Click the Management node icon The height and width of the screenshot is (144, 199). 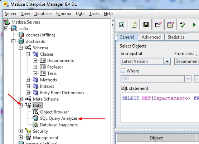point(28,138)
